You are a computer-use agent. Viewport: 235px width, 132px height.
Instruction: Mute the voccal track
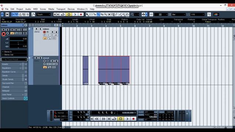coord(36,58)
